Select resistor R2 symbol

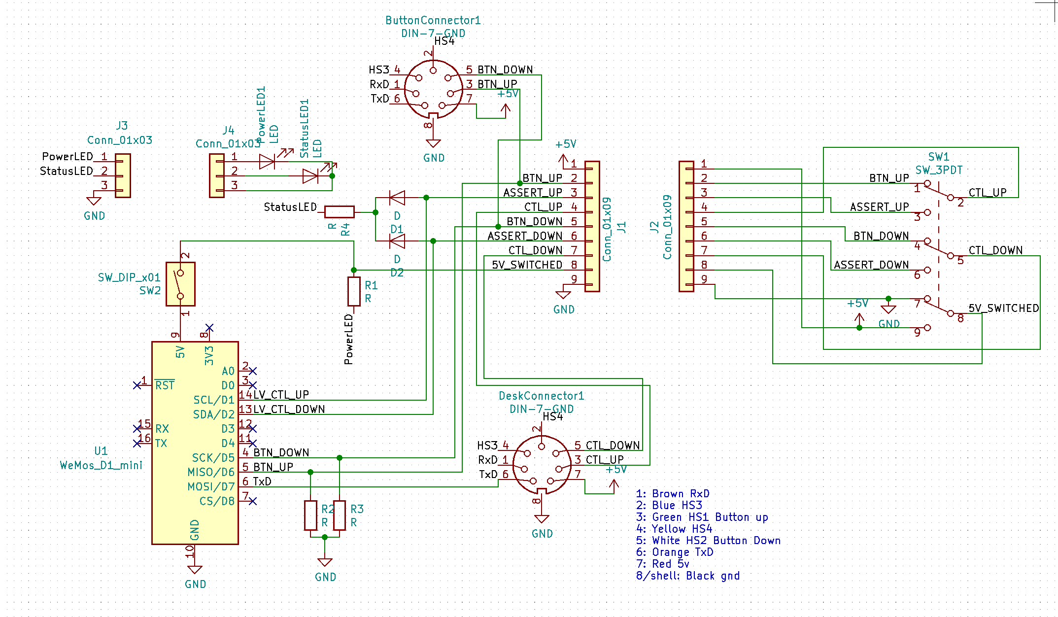pos(310,515)
